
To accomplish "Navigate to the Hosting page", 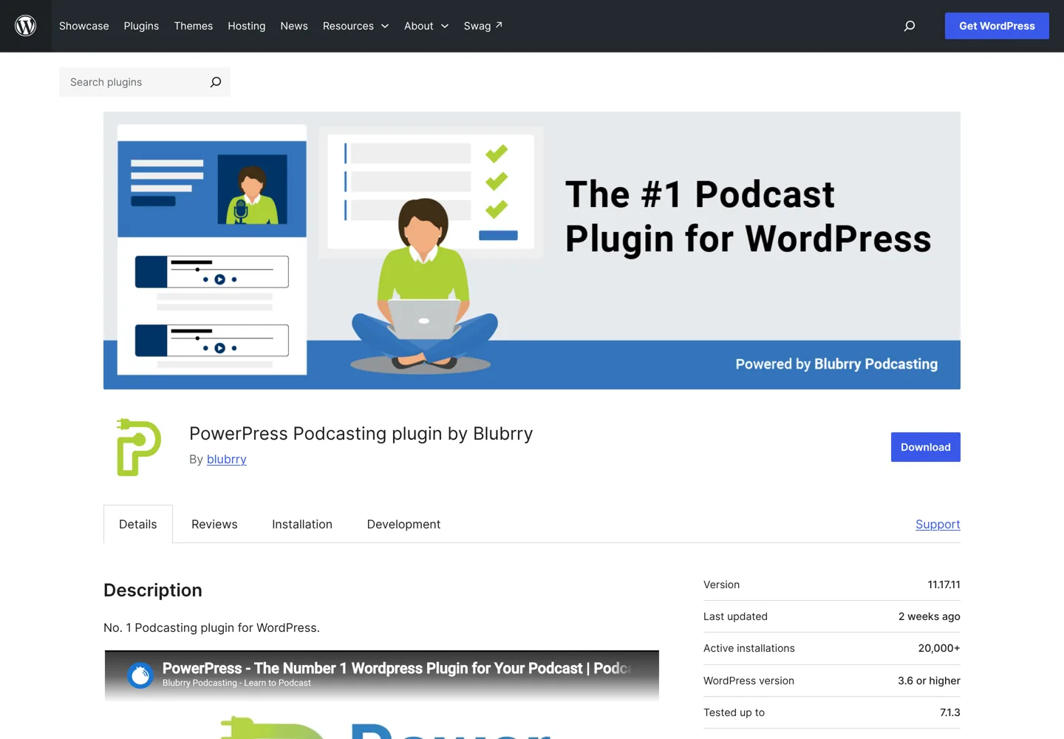I will 247,26.
